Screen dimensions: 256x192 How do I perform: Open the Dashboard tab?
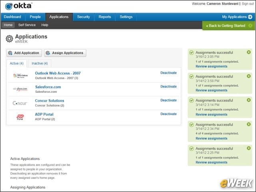point(12,17)
